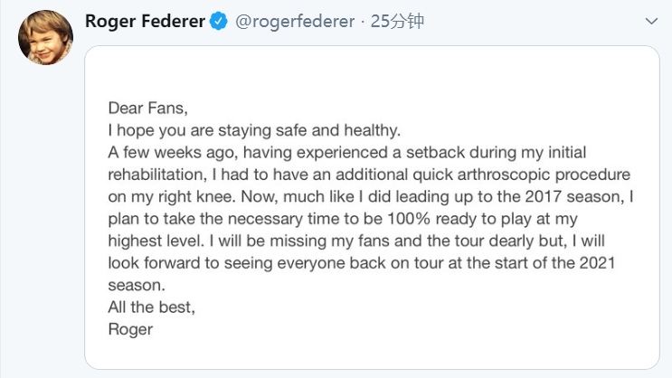
Task: Visit the @rogerfederer handle link
Action: (295, 22)
